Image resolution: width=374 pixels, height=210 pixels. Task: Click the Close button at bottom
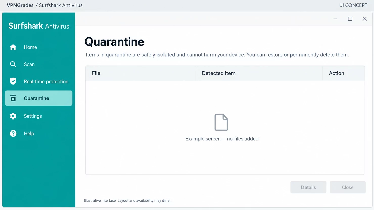coord(348,187)
